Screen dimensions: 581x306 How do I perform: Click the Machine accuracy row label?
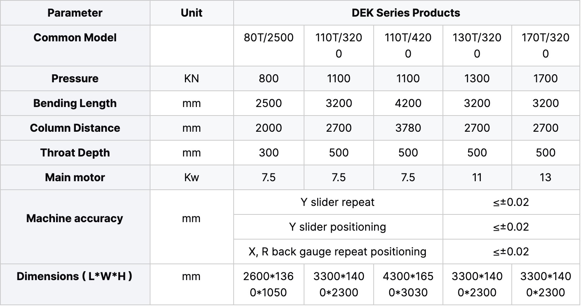[75, 218]
